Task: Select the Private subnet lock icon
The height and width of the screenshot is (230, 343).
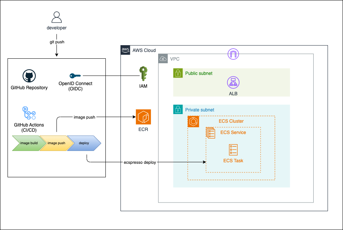Action: [178, 110]
